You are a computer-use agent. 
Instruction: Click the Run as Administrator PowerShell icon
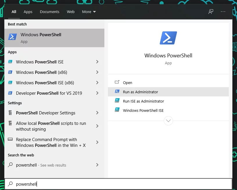click(x=117, y=91)
